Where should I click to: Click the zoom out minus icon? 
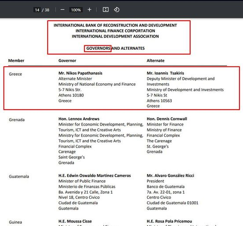click(x=63, y=10)
